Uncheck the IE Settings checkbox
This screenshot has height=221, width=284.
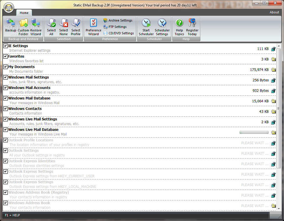(x=6, y=46)
